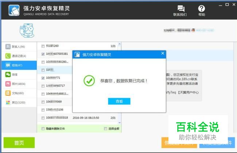This screenshot has width=237, height=153.
Task: Click the phone mascot icon
Action: point(27,30)
